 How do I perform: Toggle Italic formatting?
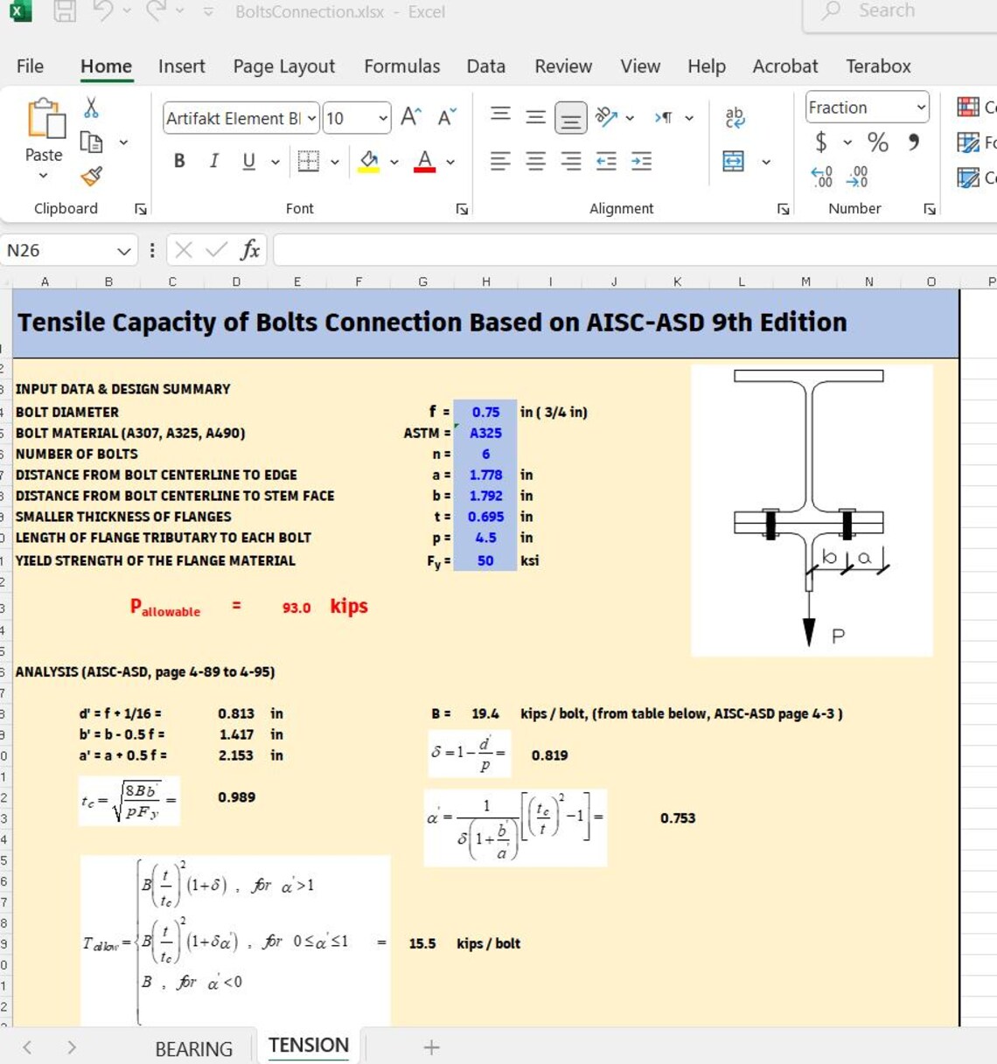213,161
